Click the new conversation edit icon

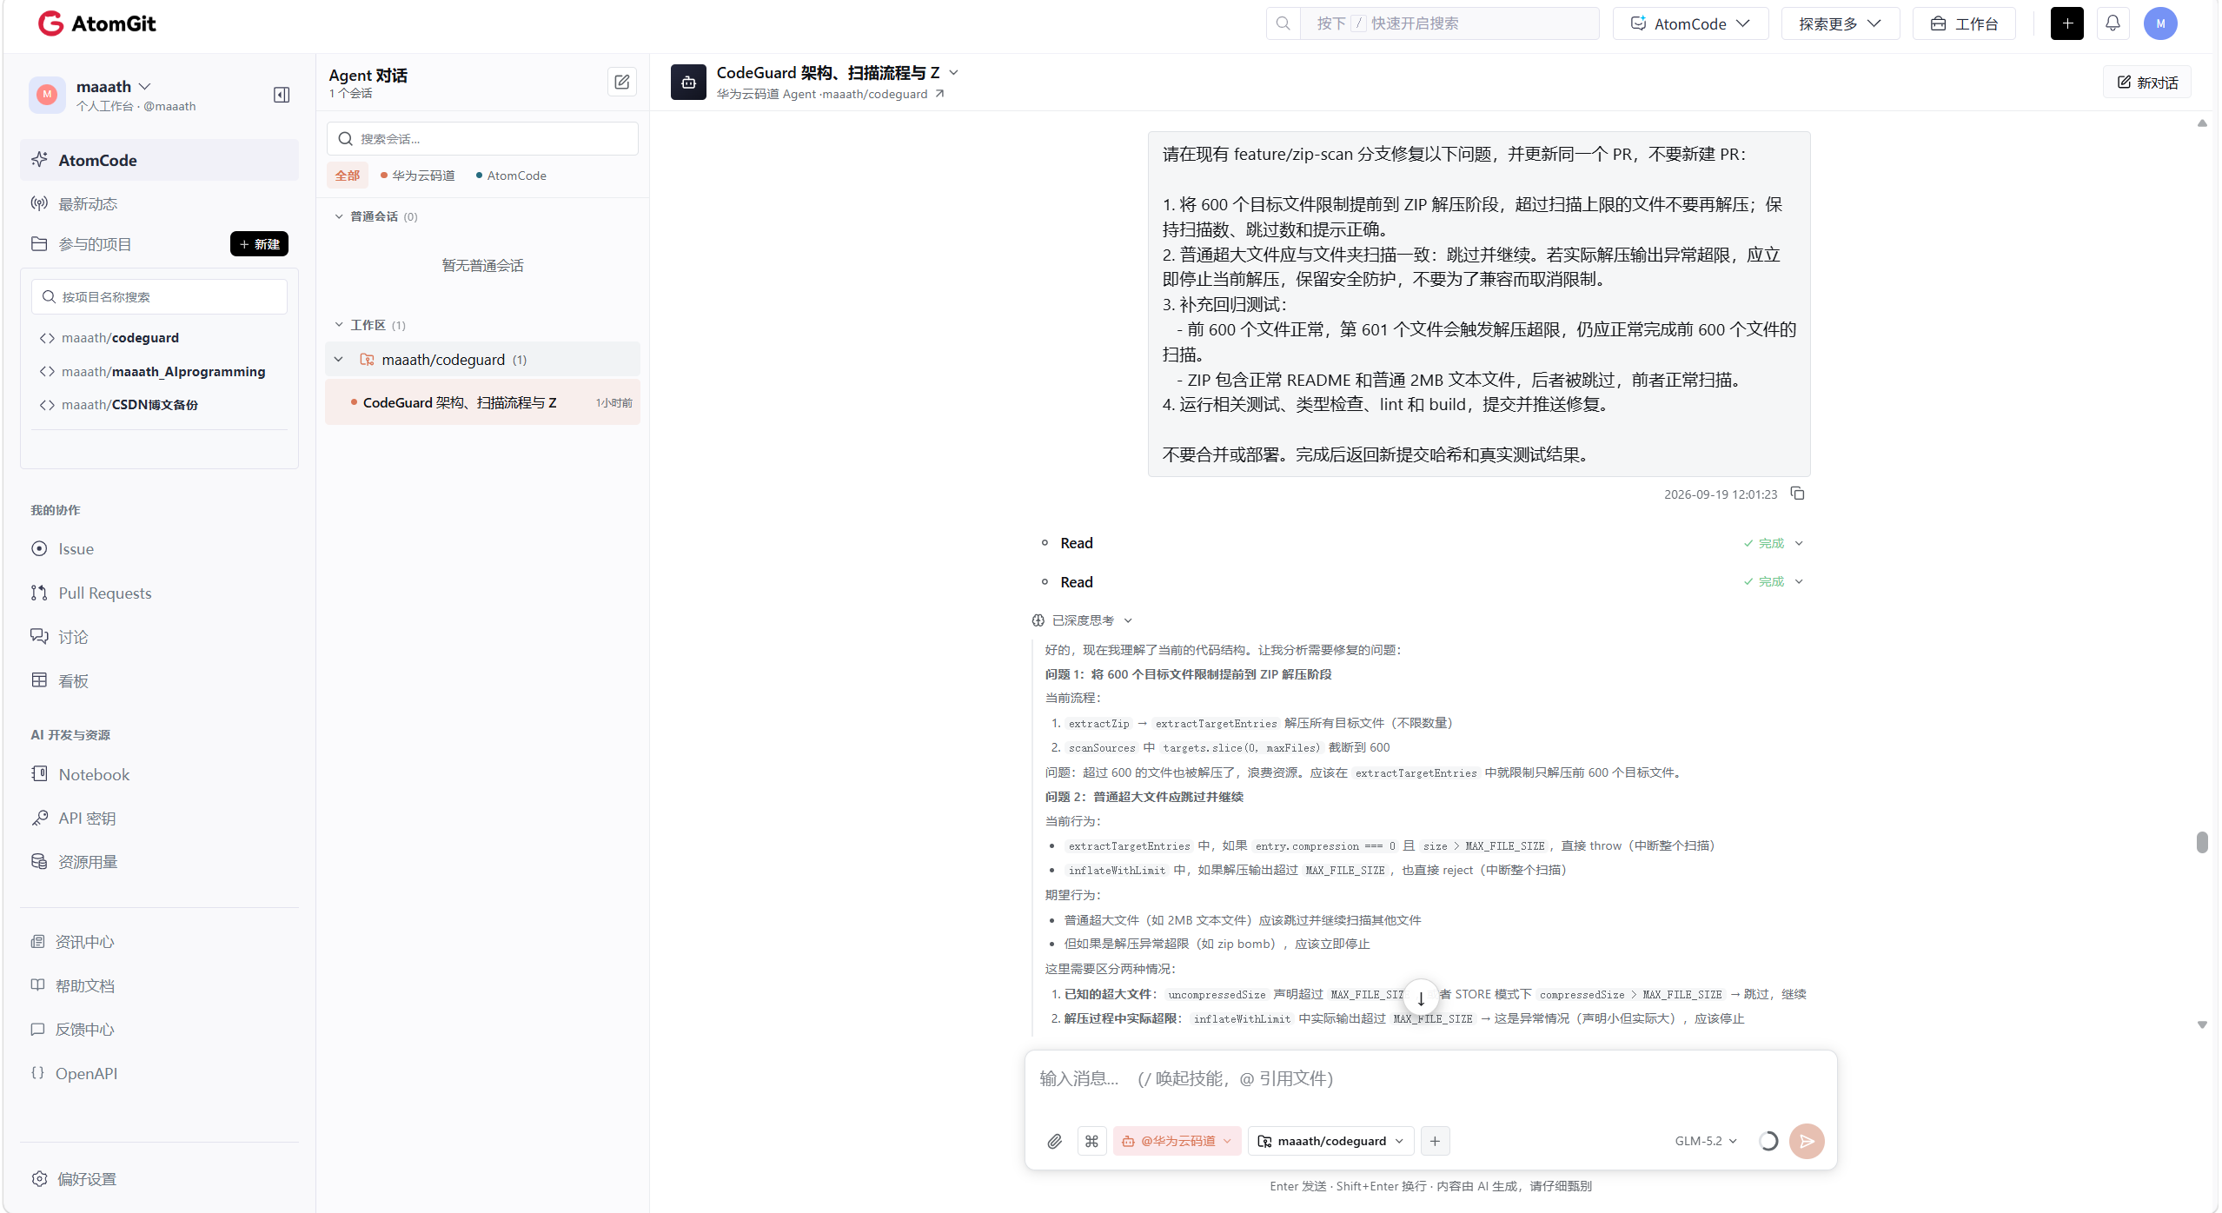pyautogui.click(x=622, y=82)
